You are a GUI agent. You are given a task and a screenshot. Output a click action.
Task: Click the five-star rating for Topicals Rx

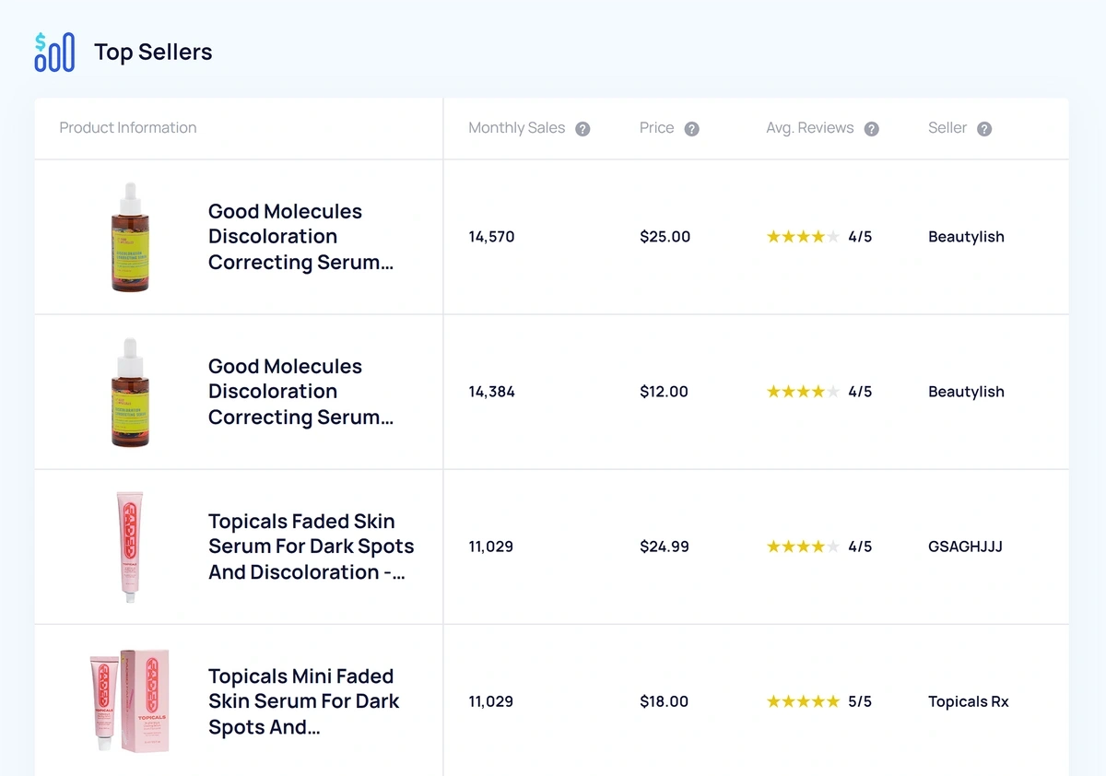[x=803, y=701]
